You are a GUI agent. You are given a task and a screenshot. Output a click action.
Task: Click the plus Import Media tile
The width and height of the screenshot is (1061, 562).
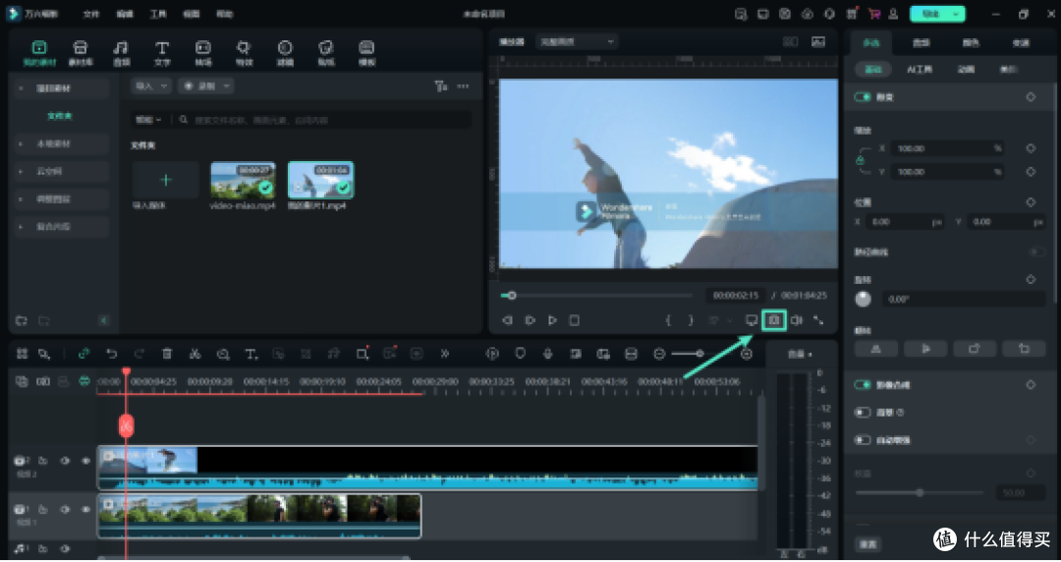(166, 180)
